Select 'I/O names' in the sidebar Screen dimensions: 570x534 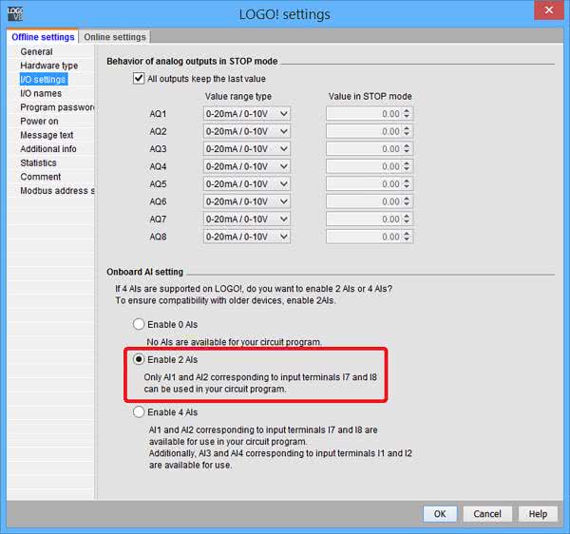click(x=41, y=93)
